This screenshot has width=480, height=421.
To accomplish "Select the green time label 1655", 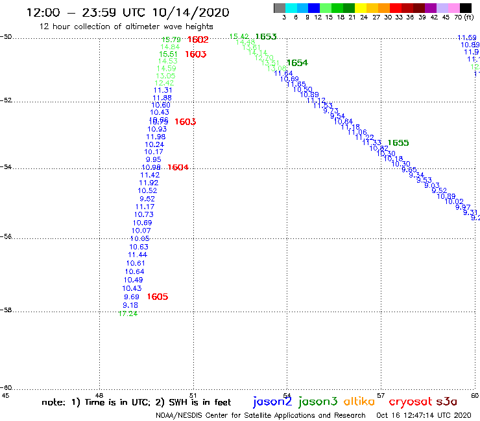I will click(x=398, y=142).
